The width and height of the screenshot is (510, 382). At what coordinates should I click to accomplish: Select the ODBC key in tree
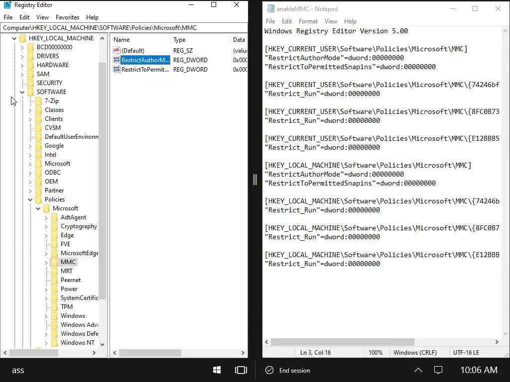coord(53,173)
